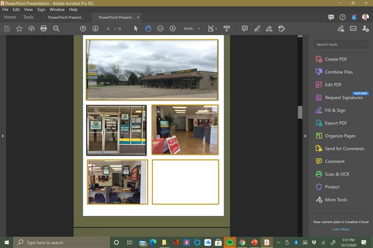Go to next page with down arrow

tap(95, 29)
